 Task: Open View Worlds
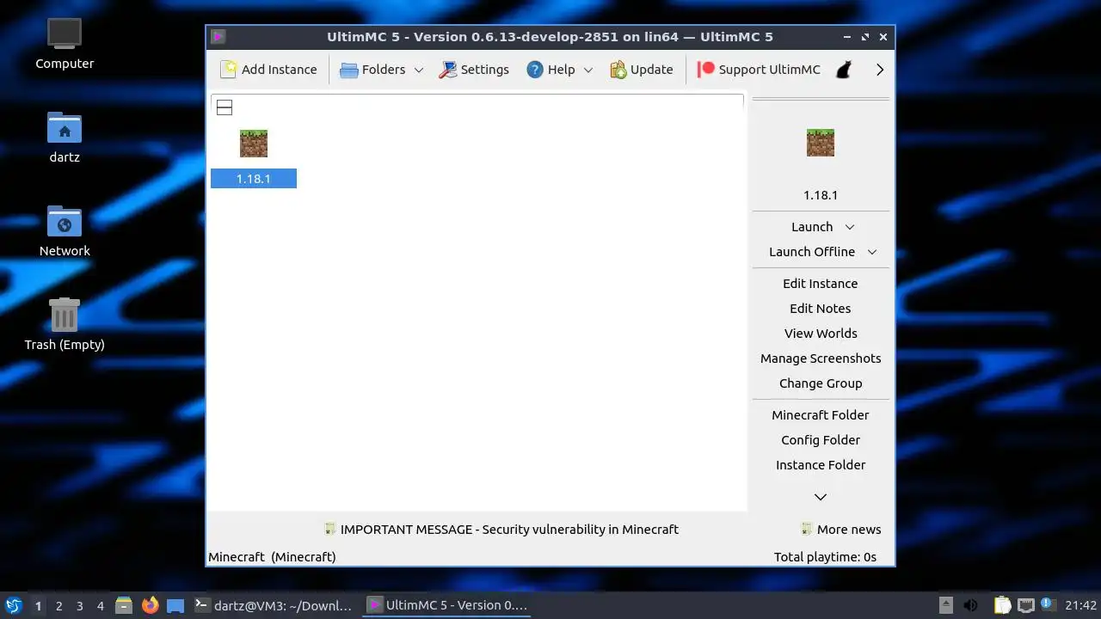pos(821,334)
